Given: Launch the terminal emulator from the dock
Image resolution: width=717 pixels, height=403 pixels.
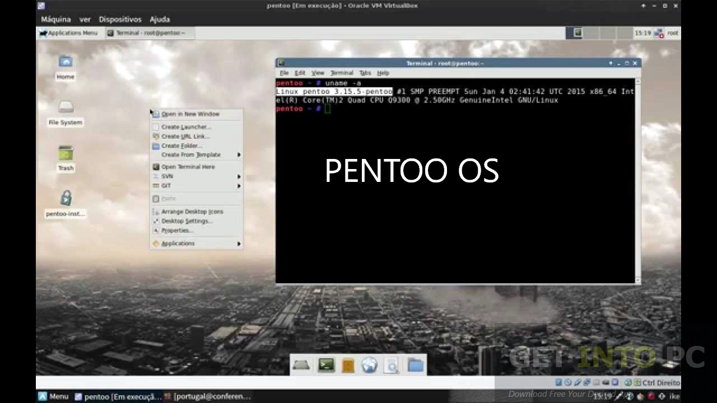Looking at the screenshot, I should tap(326, 365).
